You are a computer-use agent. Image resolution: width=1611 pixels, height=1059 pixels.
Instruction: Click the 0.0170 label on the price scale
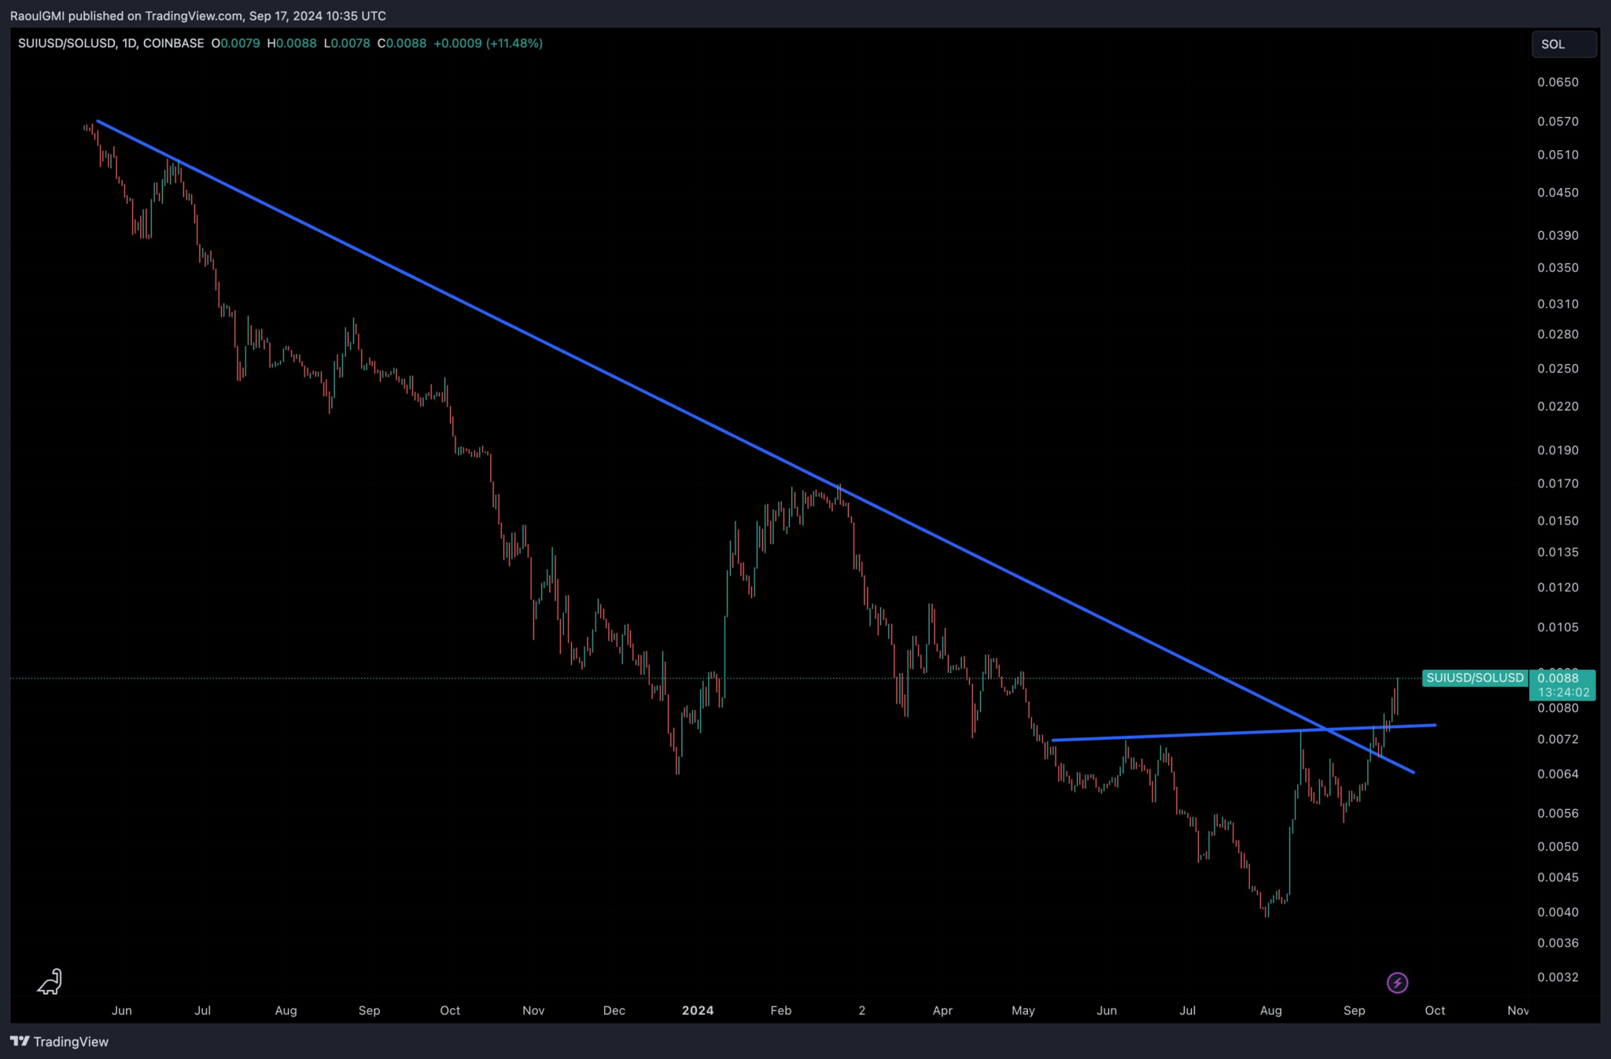pos(1558,484)
